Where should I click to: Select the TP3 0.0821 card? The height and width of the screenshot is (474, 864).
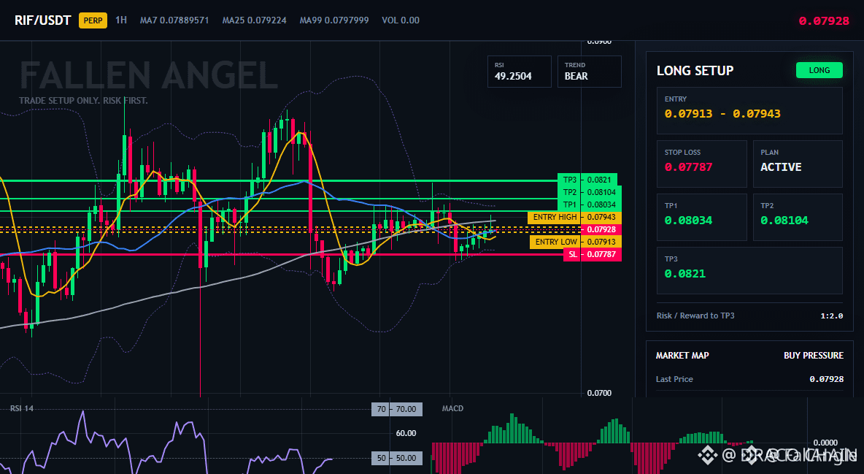point(749,270)
